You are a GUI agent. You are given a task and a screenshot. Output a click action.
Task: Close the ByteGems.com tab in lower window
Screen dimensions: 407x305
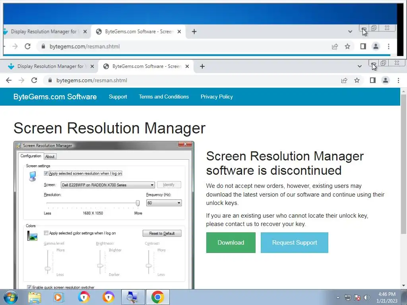pos(187,66)
